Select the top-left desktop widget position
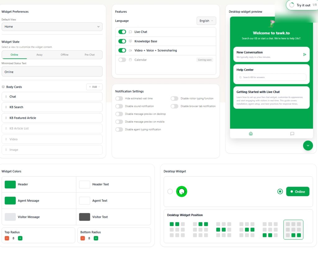The height and width of the screenshot is (254, 318). tap(177, 230)
